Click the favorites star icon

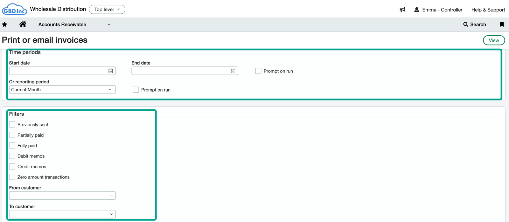pyautogui.click(x=4, y=24)
